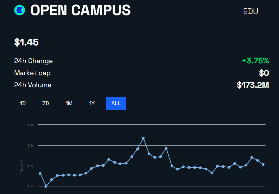Screen dimensions: 279x194
Task: Click the lowest data point near 1.2
Action: 46,186
